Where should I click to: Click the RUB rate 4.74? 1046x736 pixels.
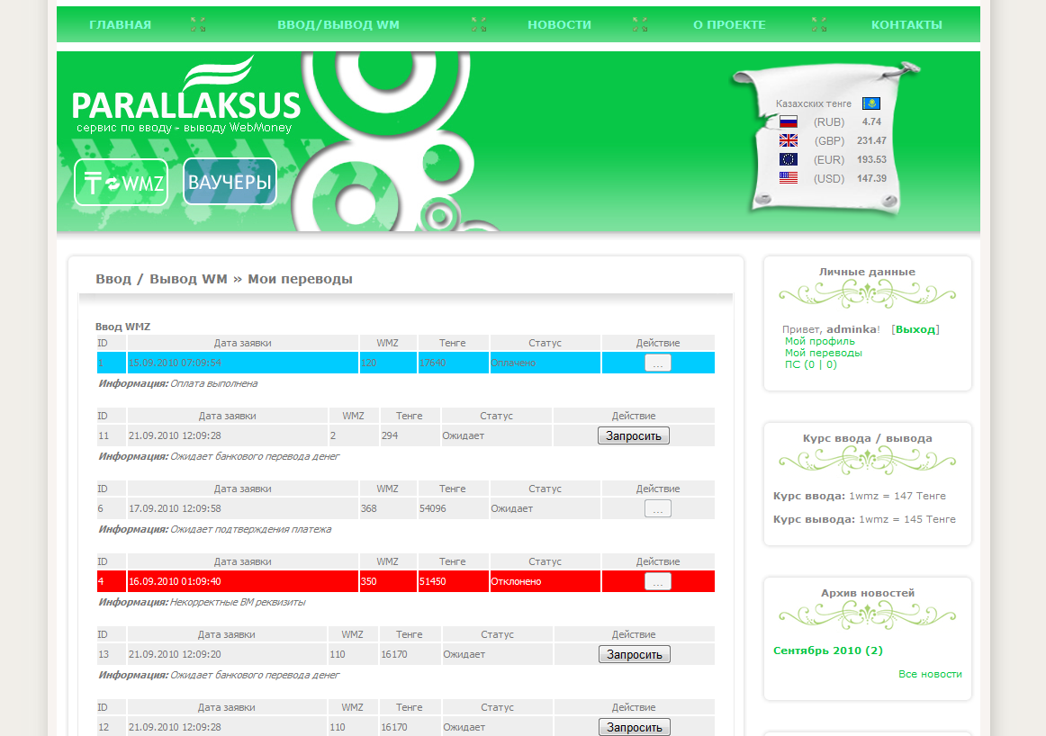click(871, 122)
